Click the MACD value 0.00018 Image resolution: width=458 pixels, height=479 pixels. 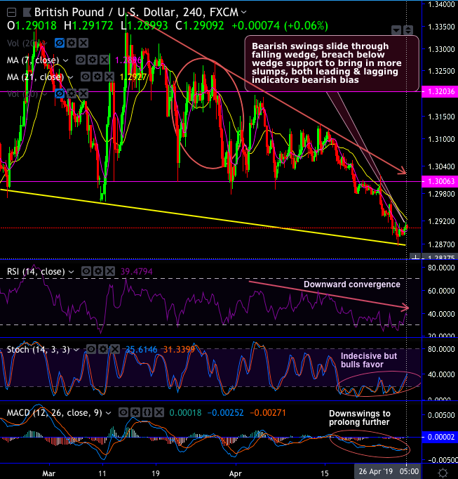[x=185, y=413]
